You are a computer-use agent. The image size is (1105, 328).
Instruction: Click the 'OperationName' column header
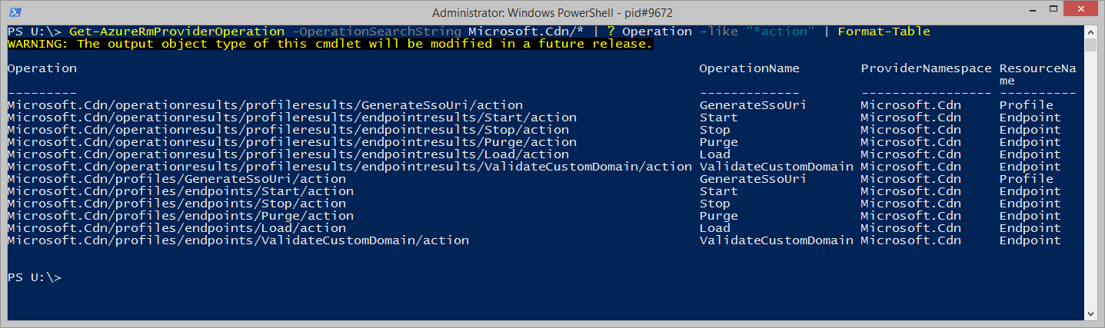tap(750, 68)
